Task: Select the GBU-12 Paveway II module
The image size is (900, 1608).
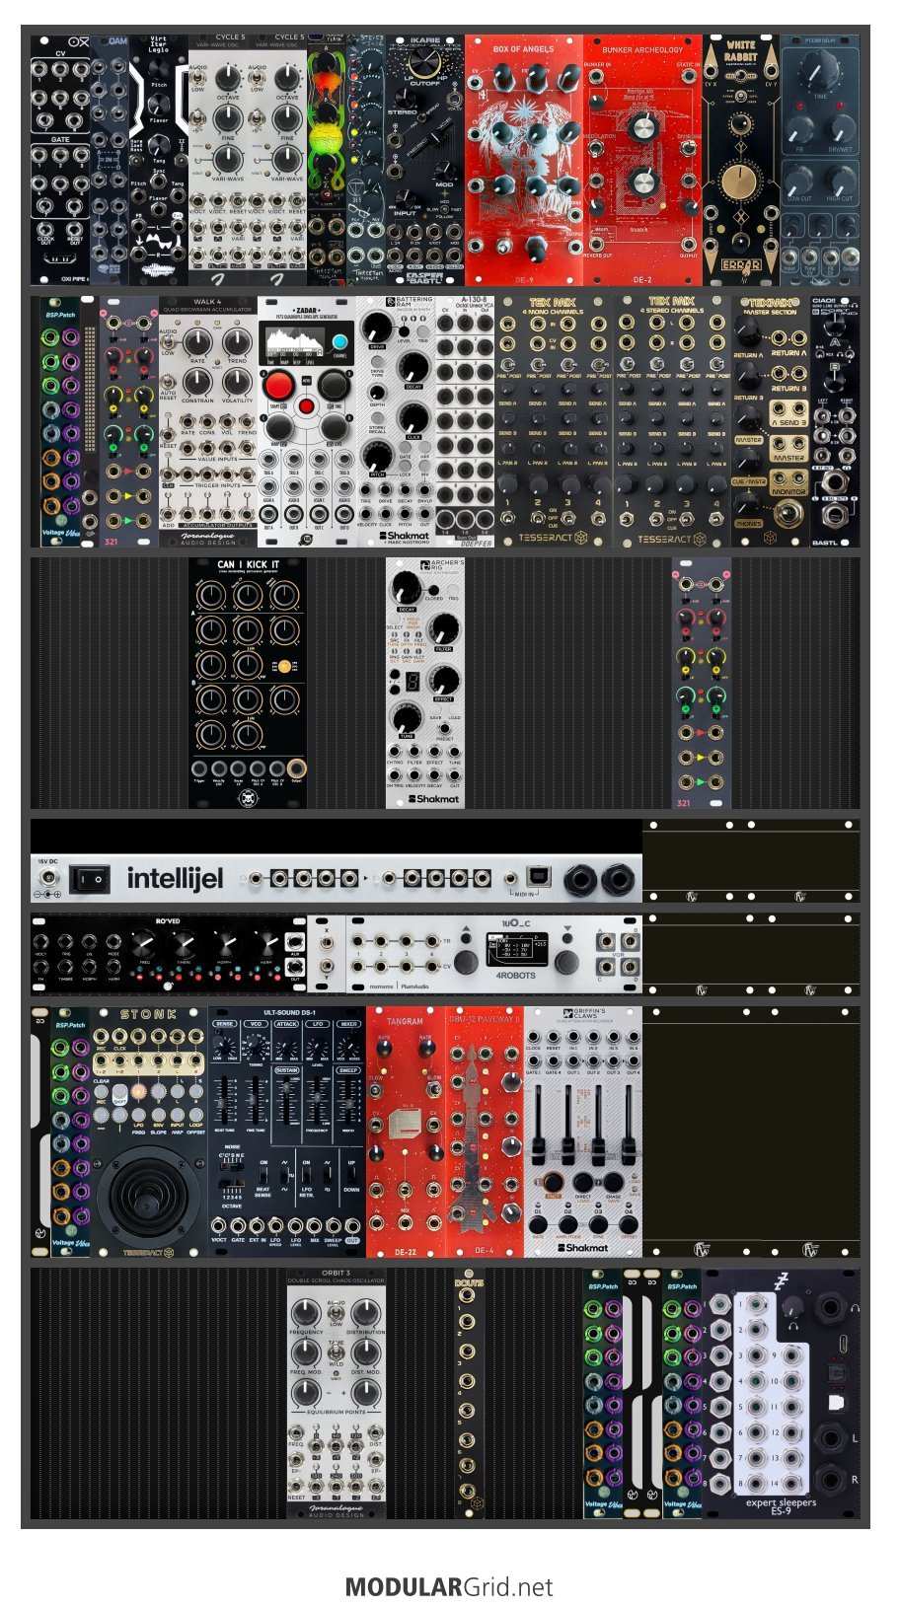Action: pos(485,1132)
